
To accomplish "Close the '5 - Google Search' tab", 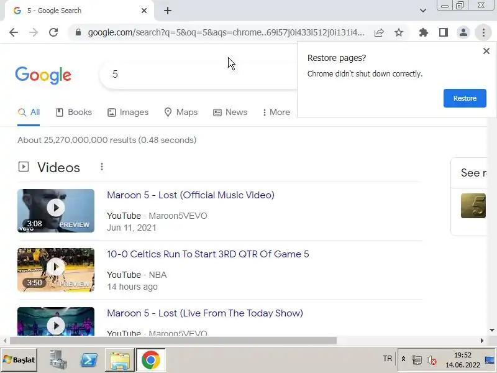I will (x=144, y=11).
